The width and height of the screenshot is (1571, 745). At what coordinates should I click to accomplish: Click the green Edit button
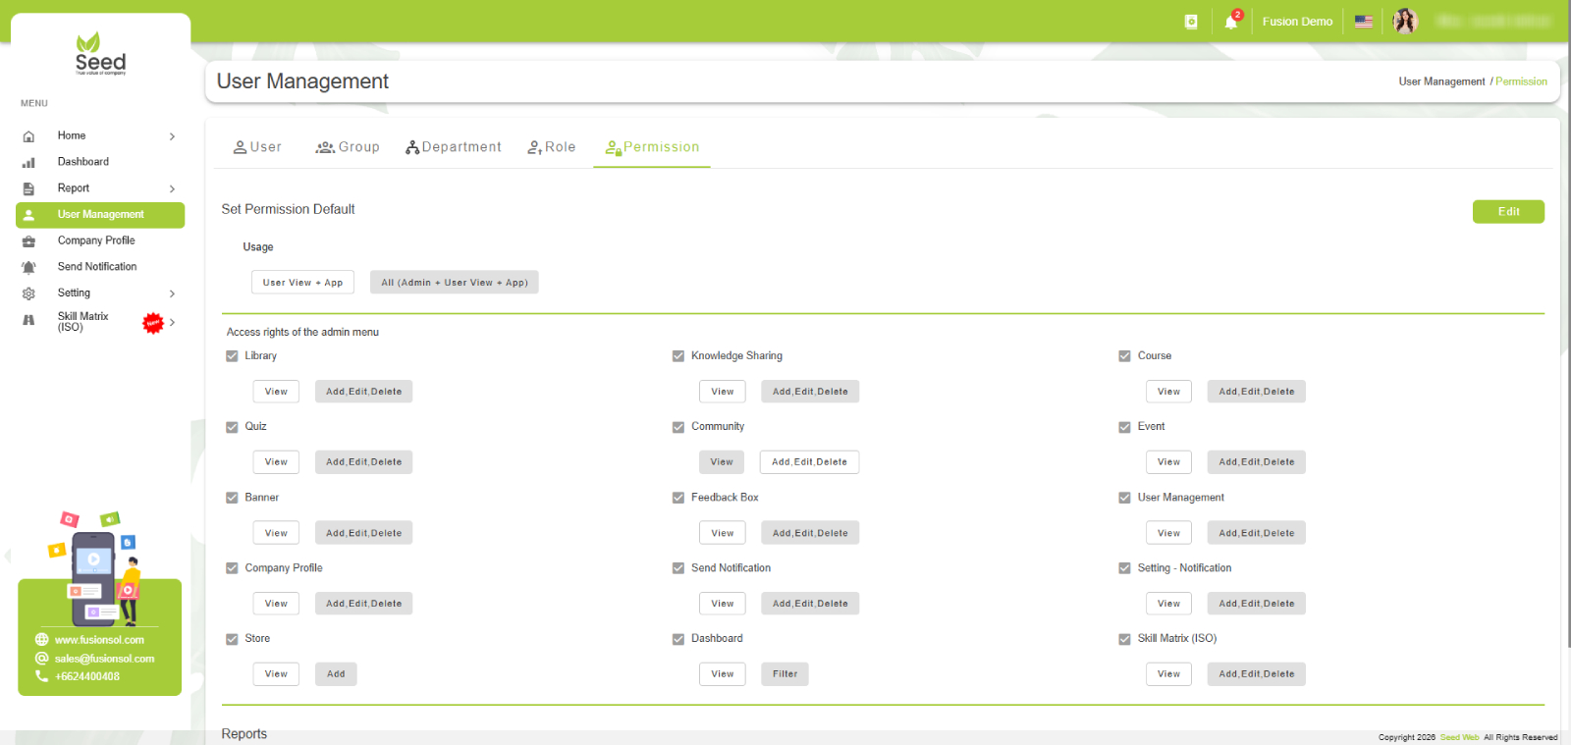click(1508, 212)
